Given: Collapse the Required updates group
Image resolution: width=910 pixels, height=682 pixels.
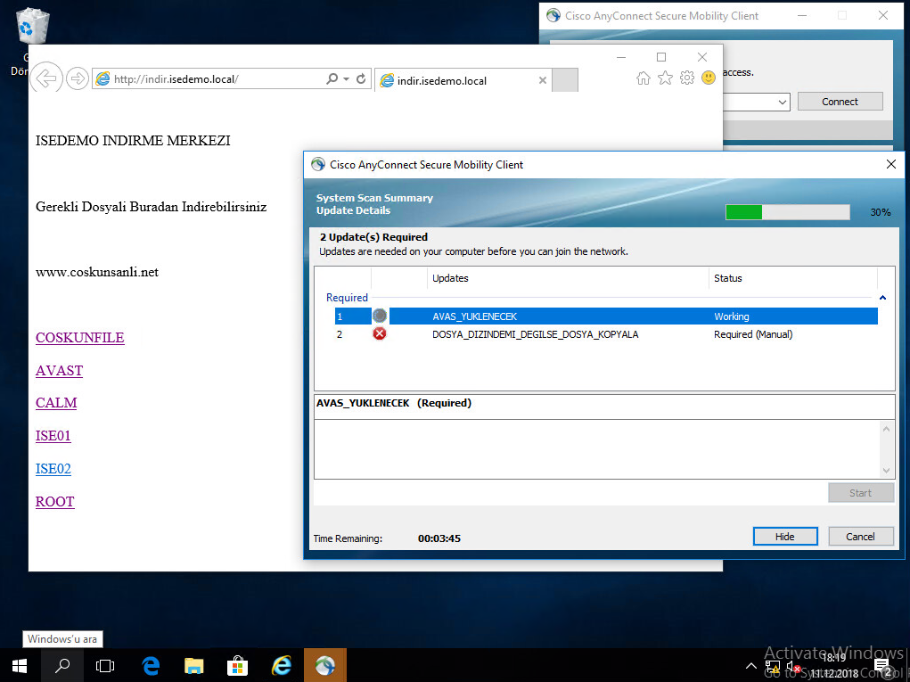Looking at the screenshot, I should (882, 298).
